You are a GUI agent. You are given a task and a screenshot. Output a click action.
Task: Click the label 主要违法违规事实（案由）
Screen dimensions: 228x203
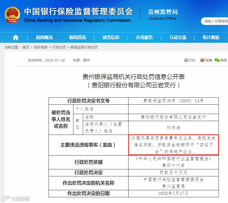pyautogui.click(x=89, y=145)
